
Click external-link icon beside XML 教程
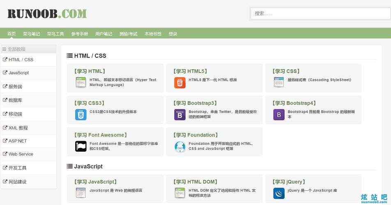[x=5, y=128]
